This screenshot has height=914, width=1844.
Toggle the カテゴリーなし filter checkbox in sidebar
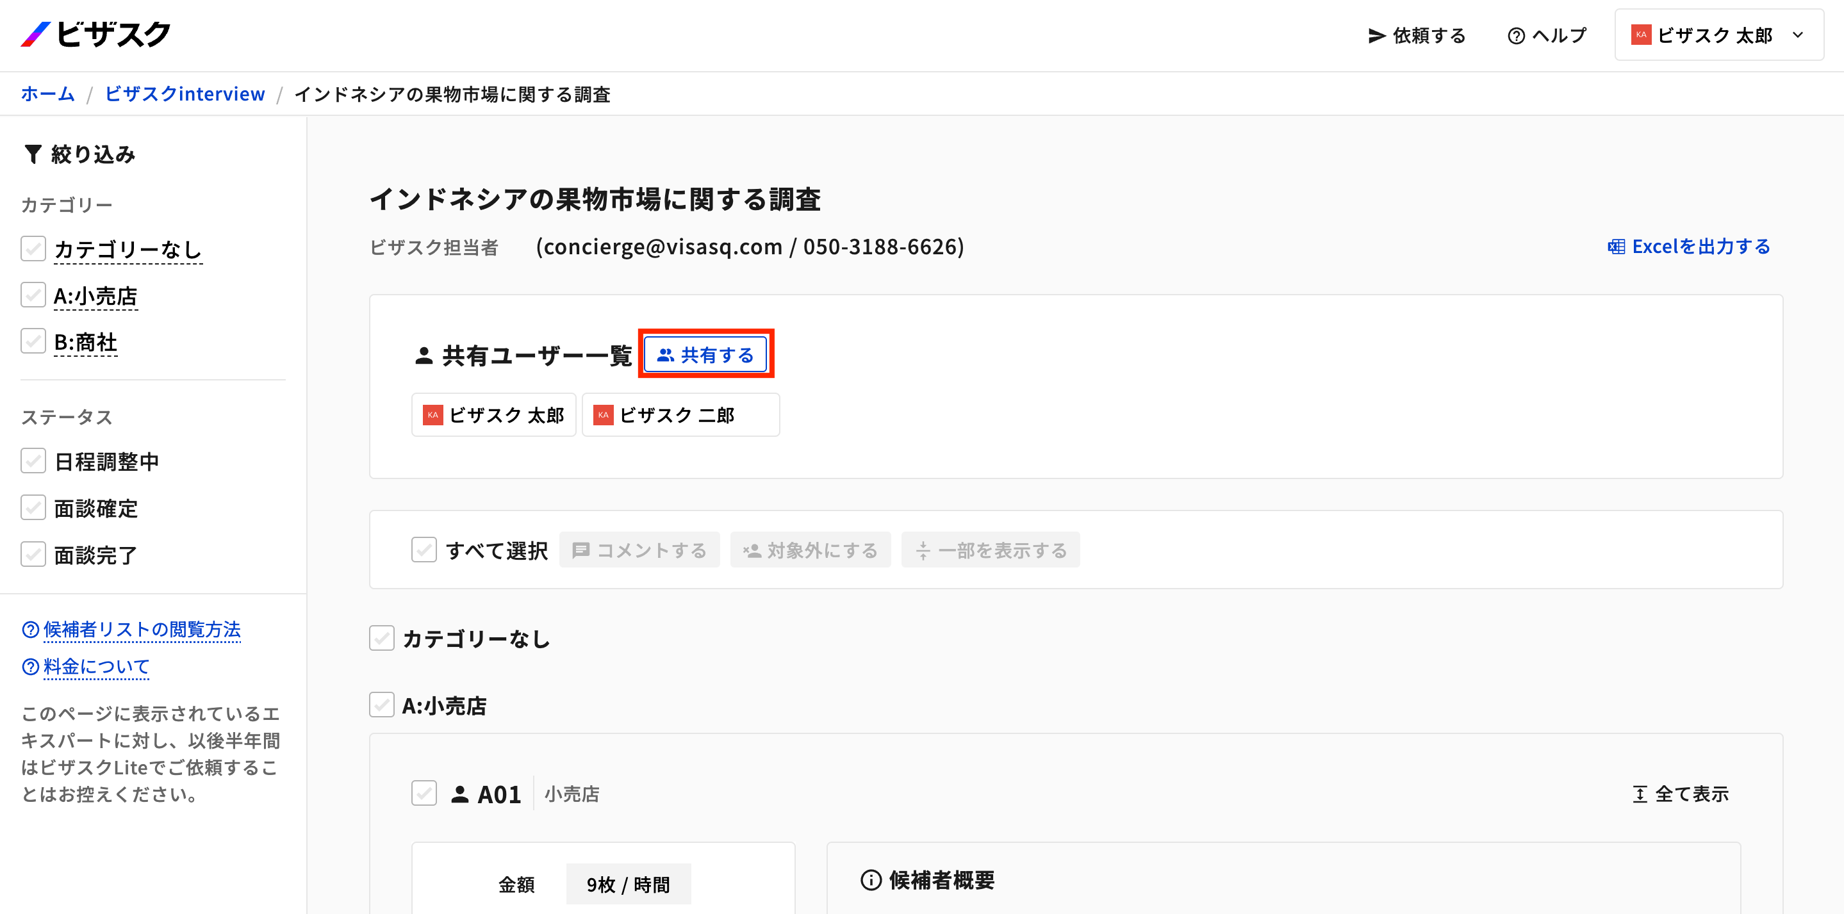coord(33,249)
